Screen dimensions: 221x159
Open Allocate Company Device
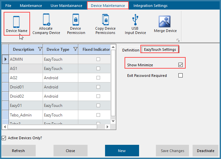(46, 24)
